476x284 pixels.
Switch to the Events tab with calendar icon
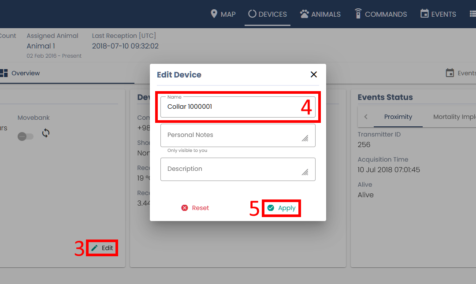click(461, 73)
